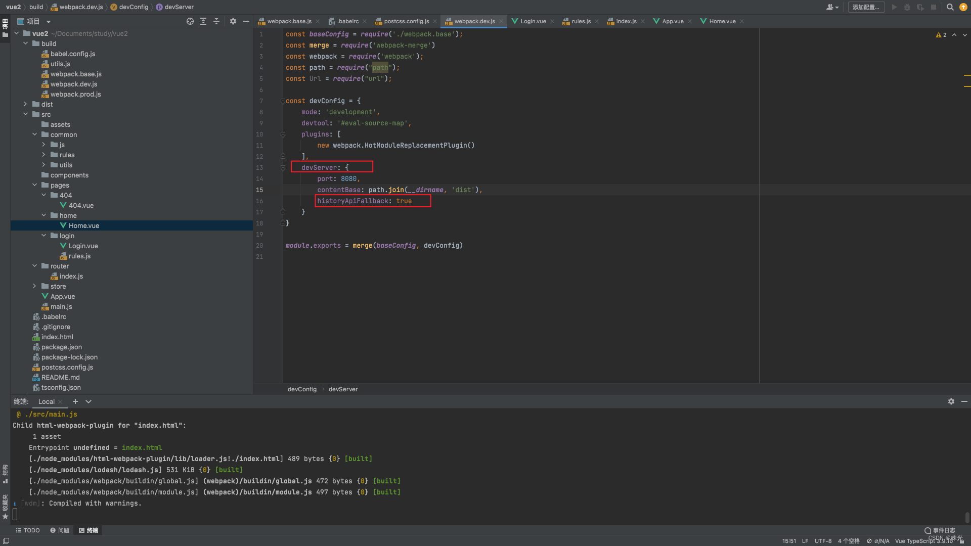Click the locate opened file target icon
This screenshot has width=971, height=546.
190,21
